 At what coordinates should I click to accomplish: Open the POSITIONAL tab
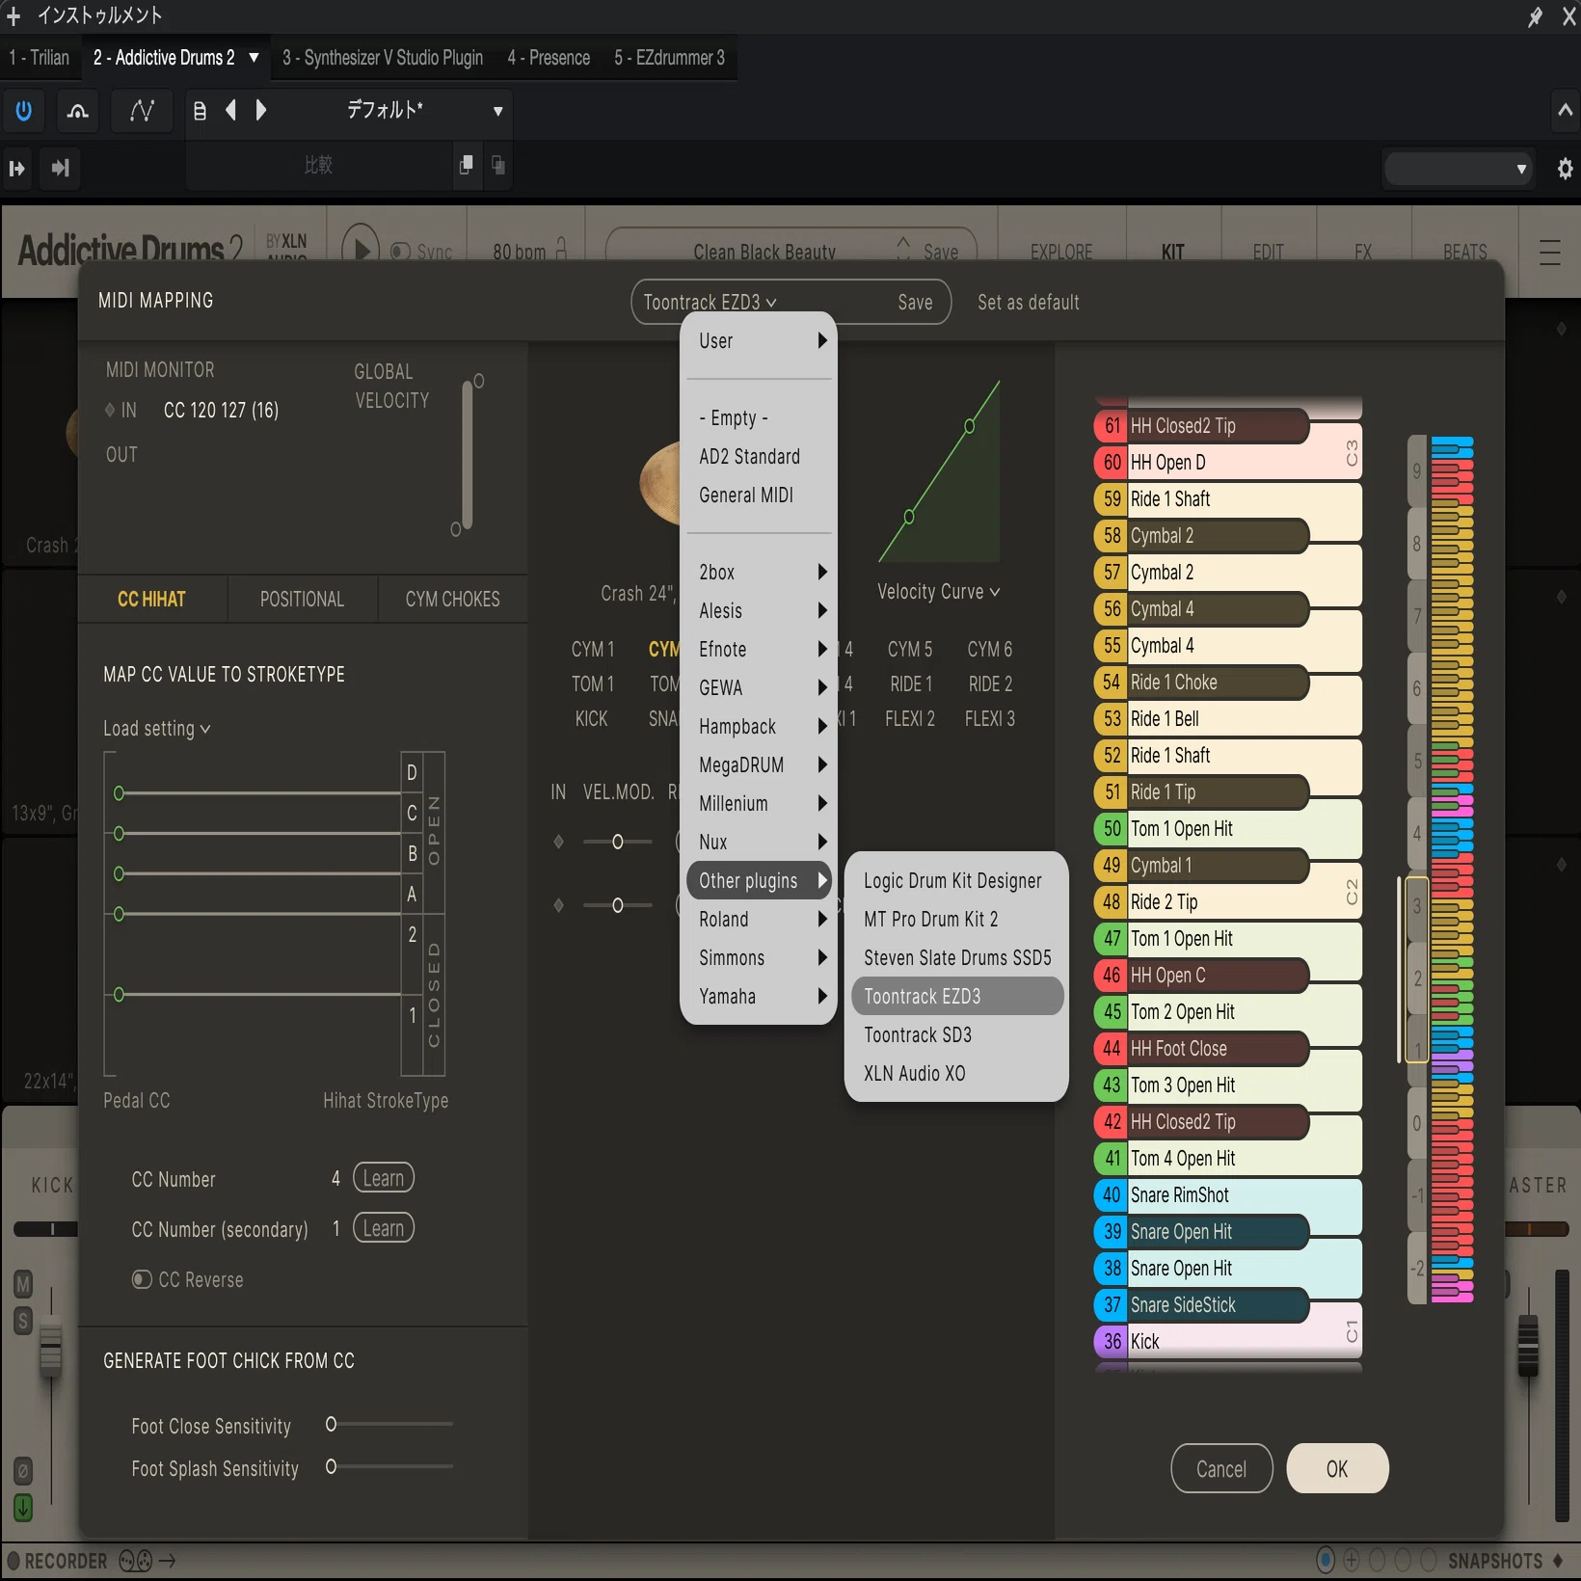tap(302, 599)
